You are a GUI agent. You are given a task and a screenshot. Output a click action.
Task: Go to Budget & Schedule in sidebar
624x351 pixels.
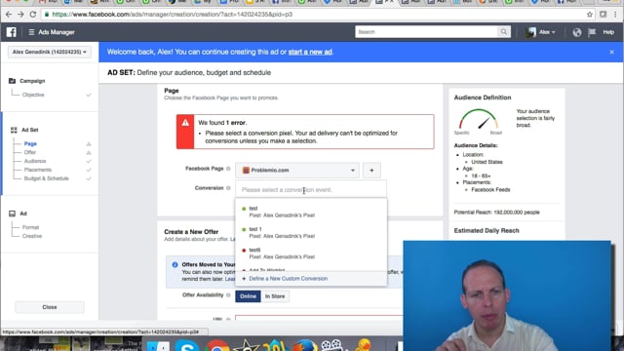47,178
